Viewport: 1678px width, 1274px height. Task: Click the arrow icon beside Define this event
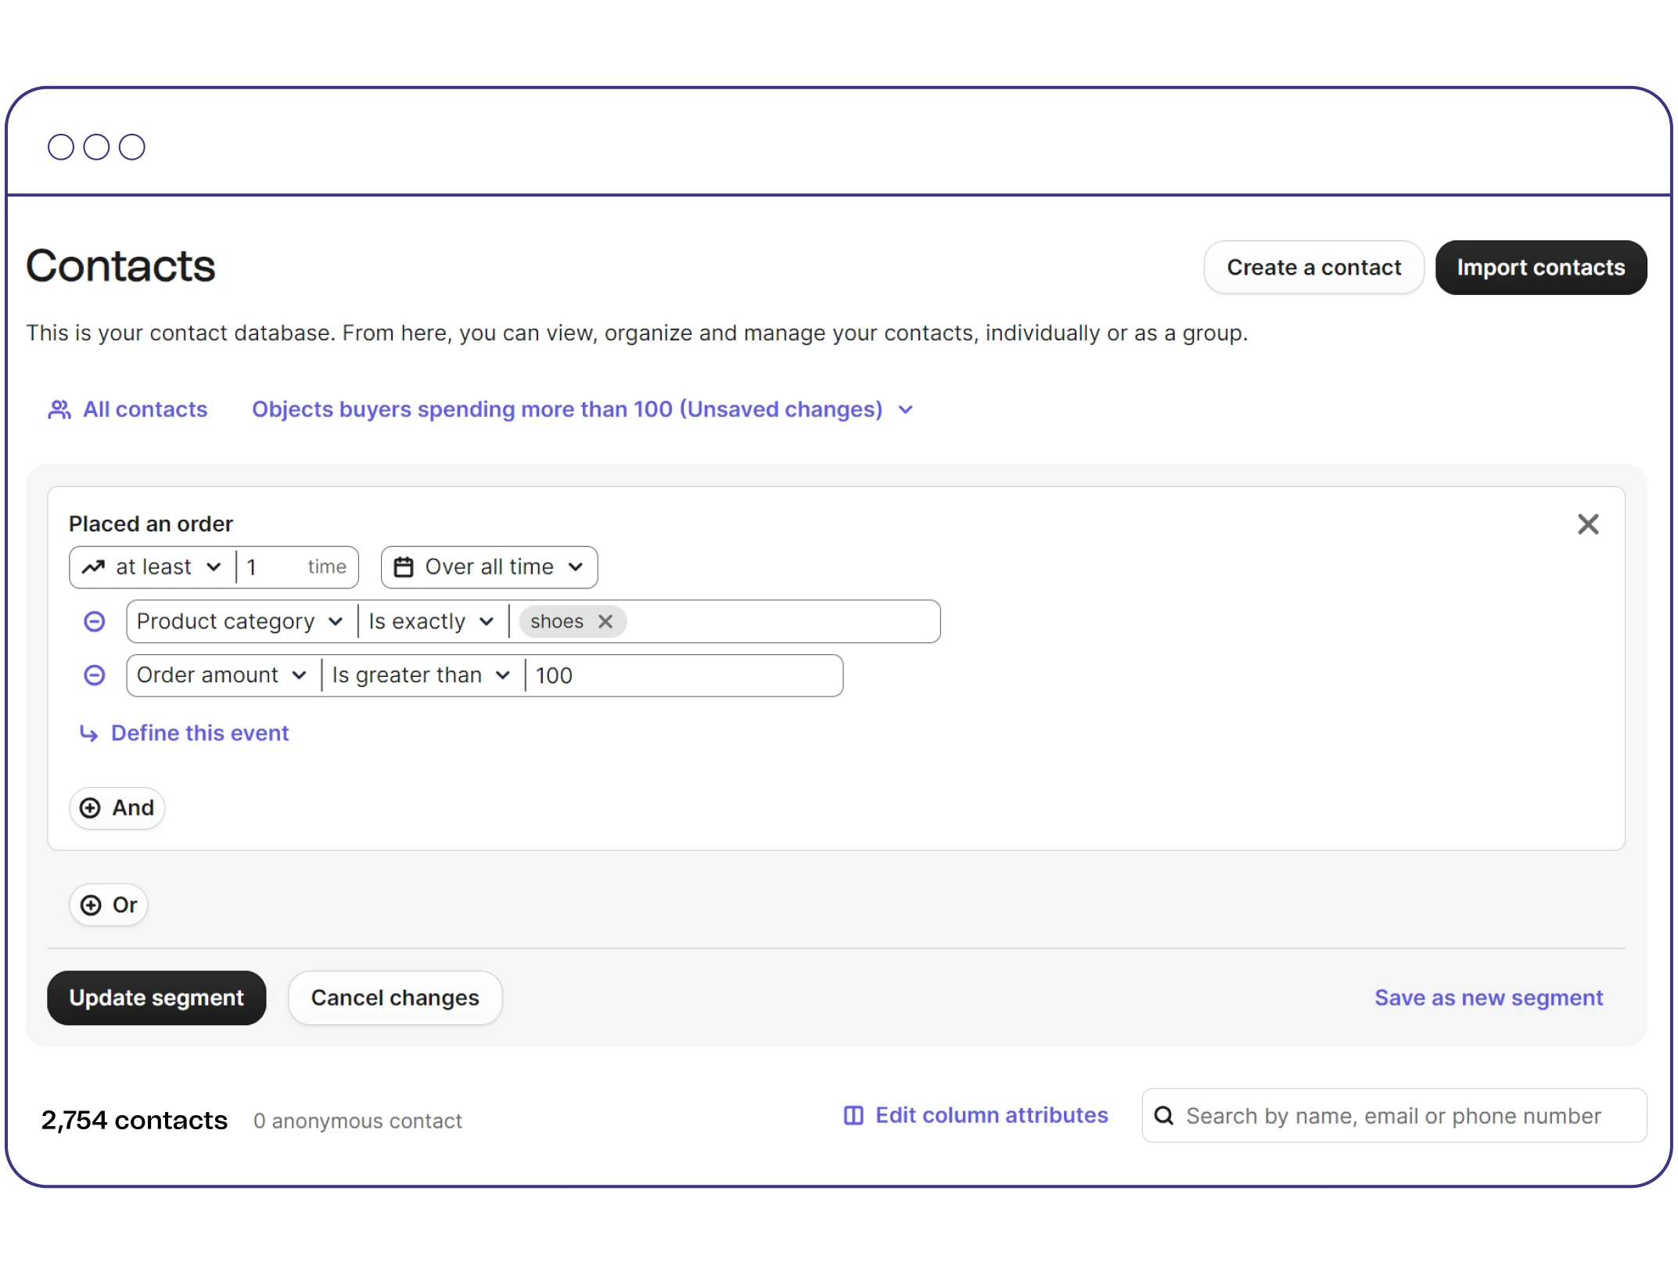coord(88,733)
